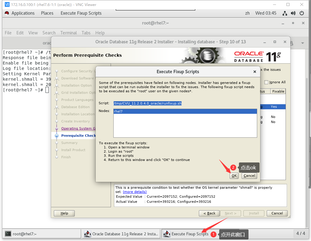Click Cancel in Execute Fixup Scripts dialog
Viewport: 311px width, 241px height.
(x=249, y=176)
